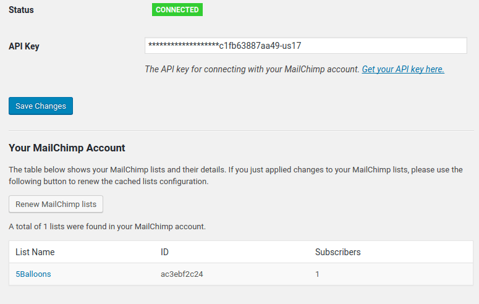Click the API key description text
This screenshot has height=304, width=479.
(x=252, y=69)
